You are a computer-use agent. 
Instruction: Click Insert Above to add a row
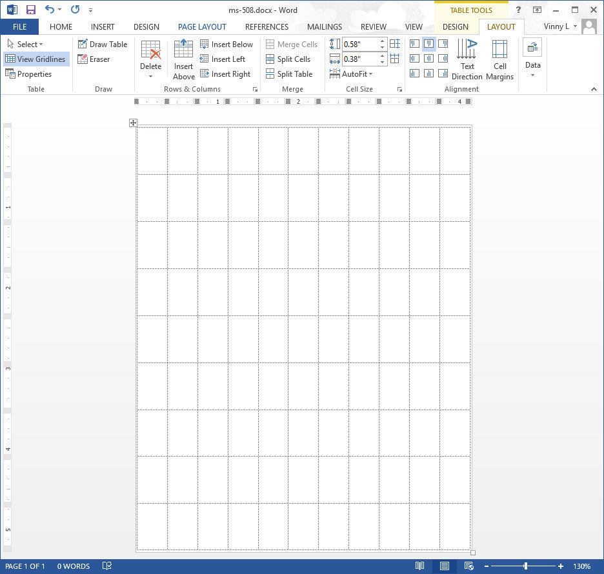coord(183,59)
